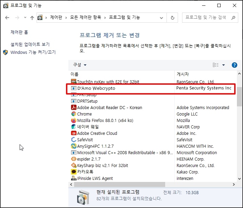The width and height of the screenshot is (243, 208).
Task: Select the TouchEn nxKey program icon
Action: pyautogui.click(x=74, y=81)
